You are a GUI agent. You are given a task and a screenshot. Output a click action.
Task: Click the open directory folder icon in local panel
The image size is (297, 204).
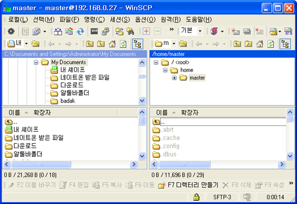(x=36, y=44)
